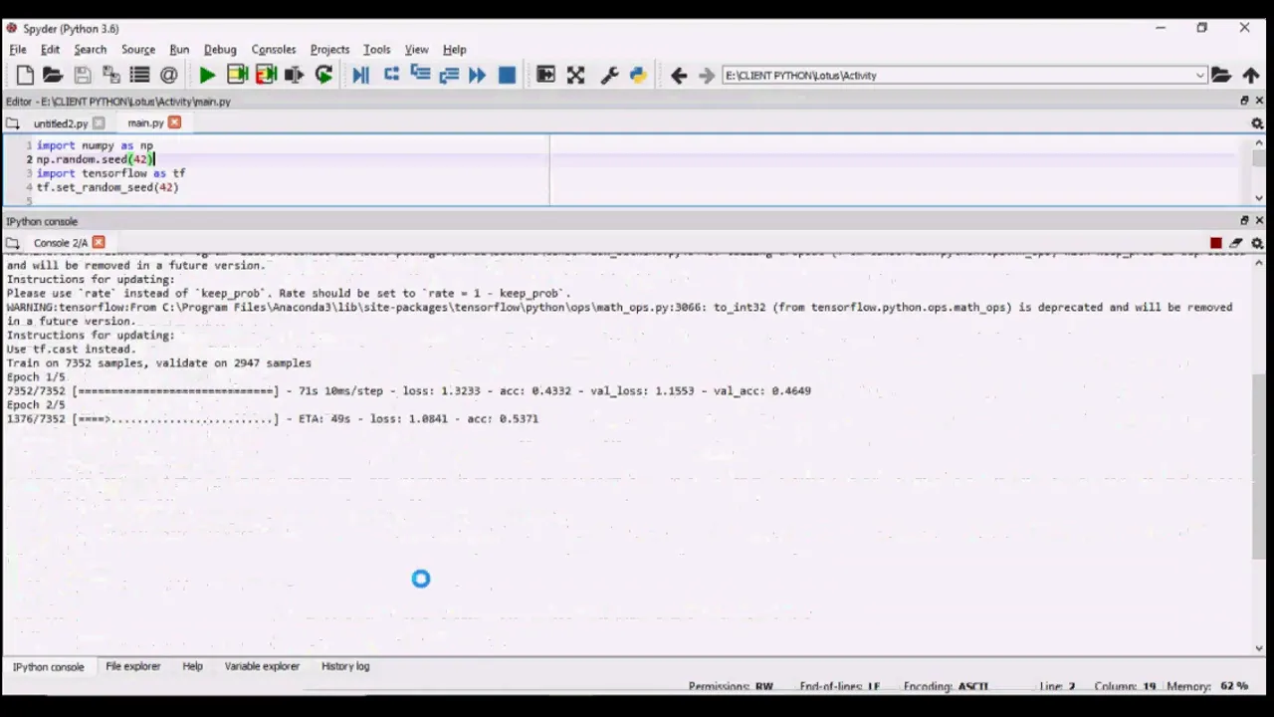Open PYTHONPATH manager Python icon
The height and width of the screenshot is (717, 1274).
pyautogui.click(x=638, y=75)
